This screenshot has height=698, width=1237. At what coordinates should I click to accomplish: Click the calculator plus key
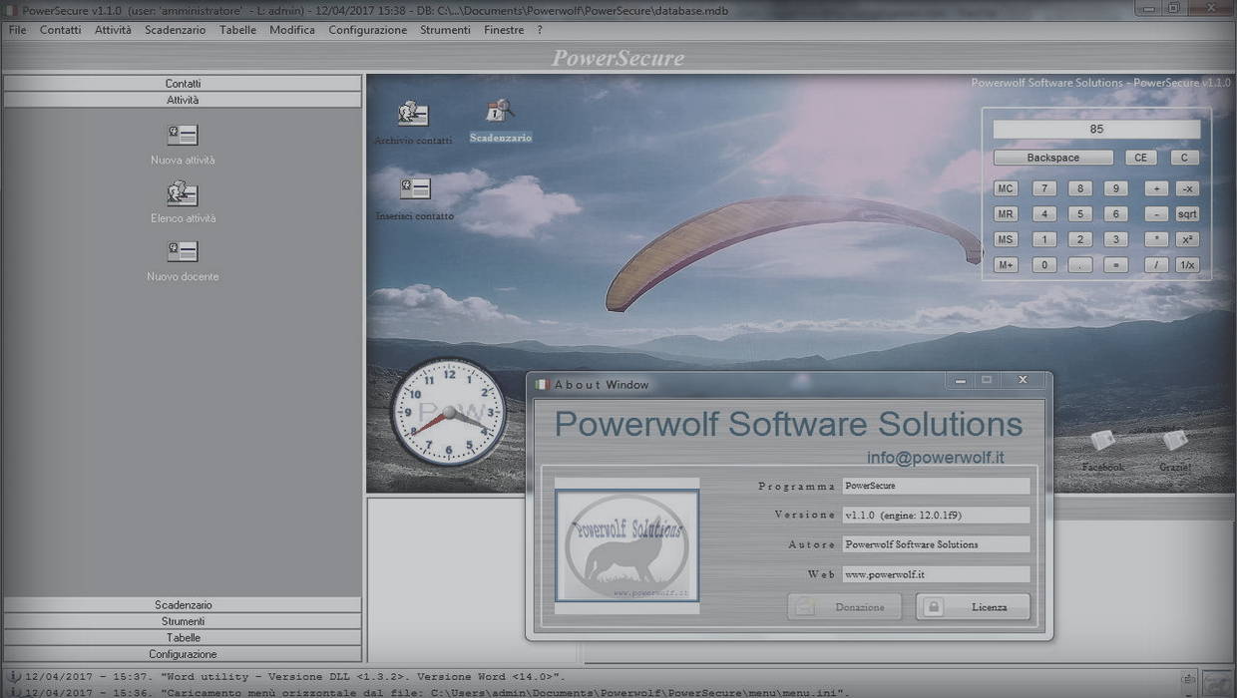tap(1156, 188)
